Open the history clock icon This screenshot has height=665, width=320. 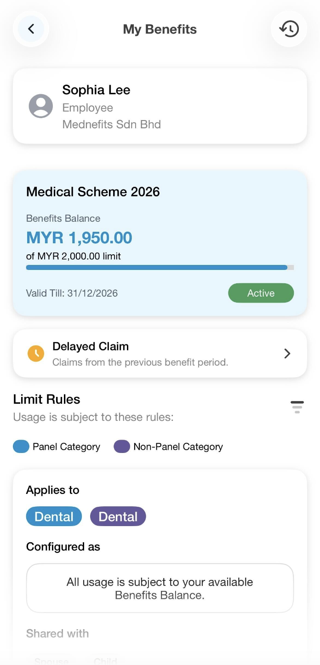click(x=289, y=29)
